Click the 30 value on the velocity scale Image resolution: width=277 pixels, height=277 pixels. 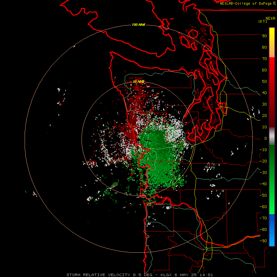pyautogui.click(x=264, y=104)
